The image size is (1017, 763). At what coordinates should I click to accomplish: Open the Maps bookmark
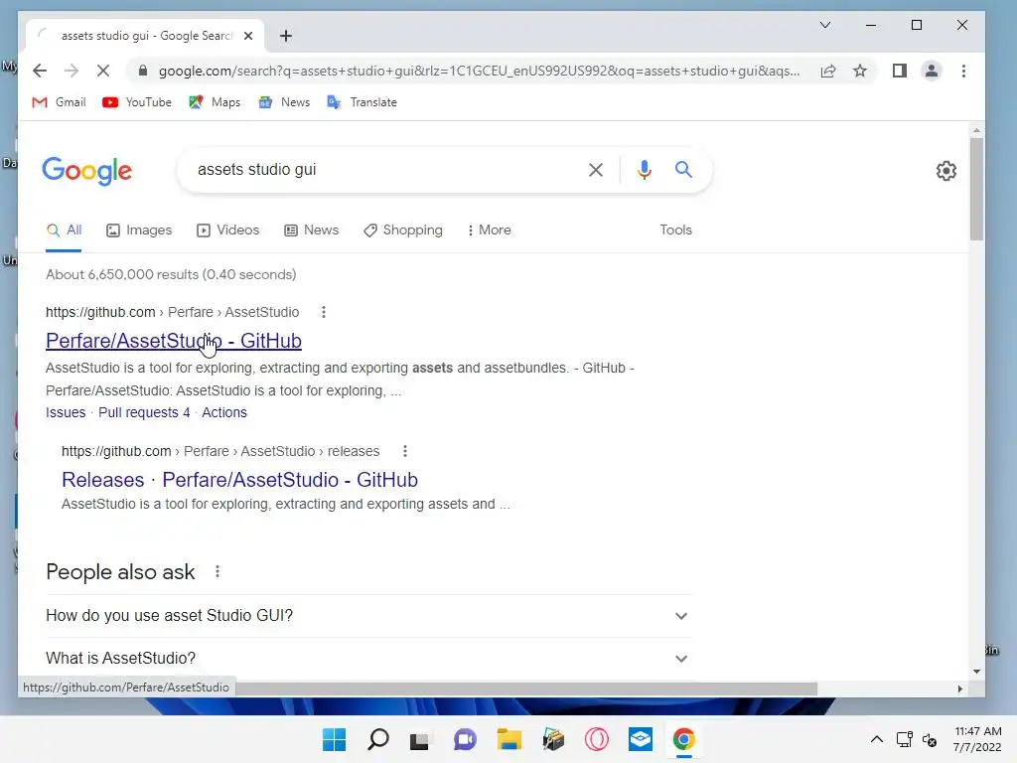point(215,102)
